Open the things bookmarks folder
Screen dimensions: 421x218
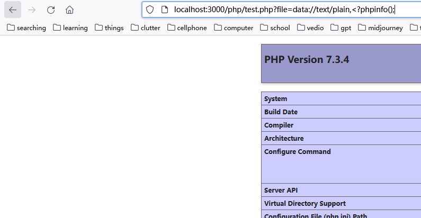pyautogui.click(x=110, y=28)
